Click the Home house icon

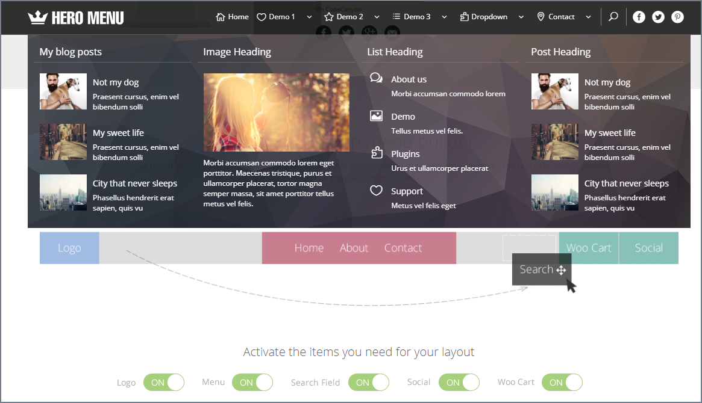(221, 17)
